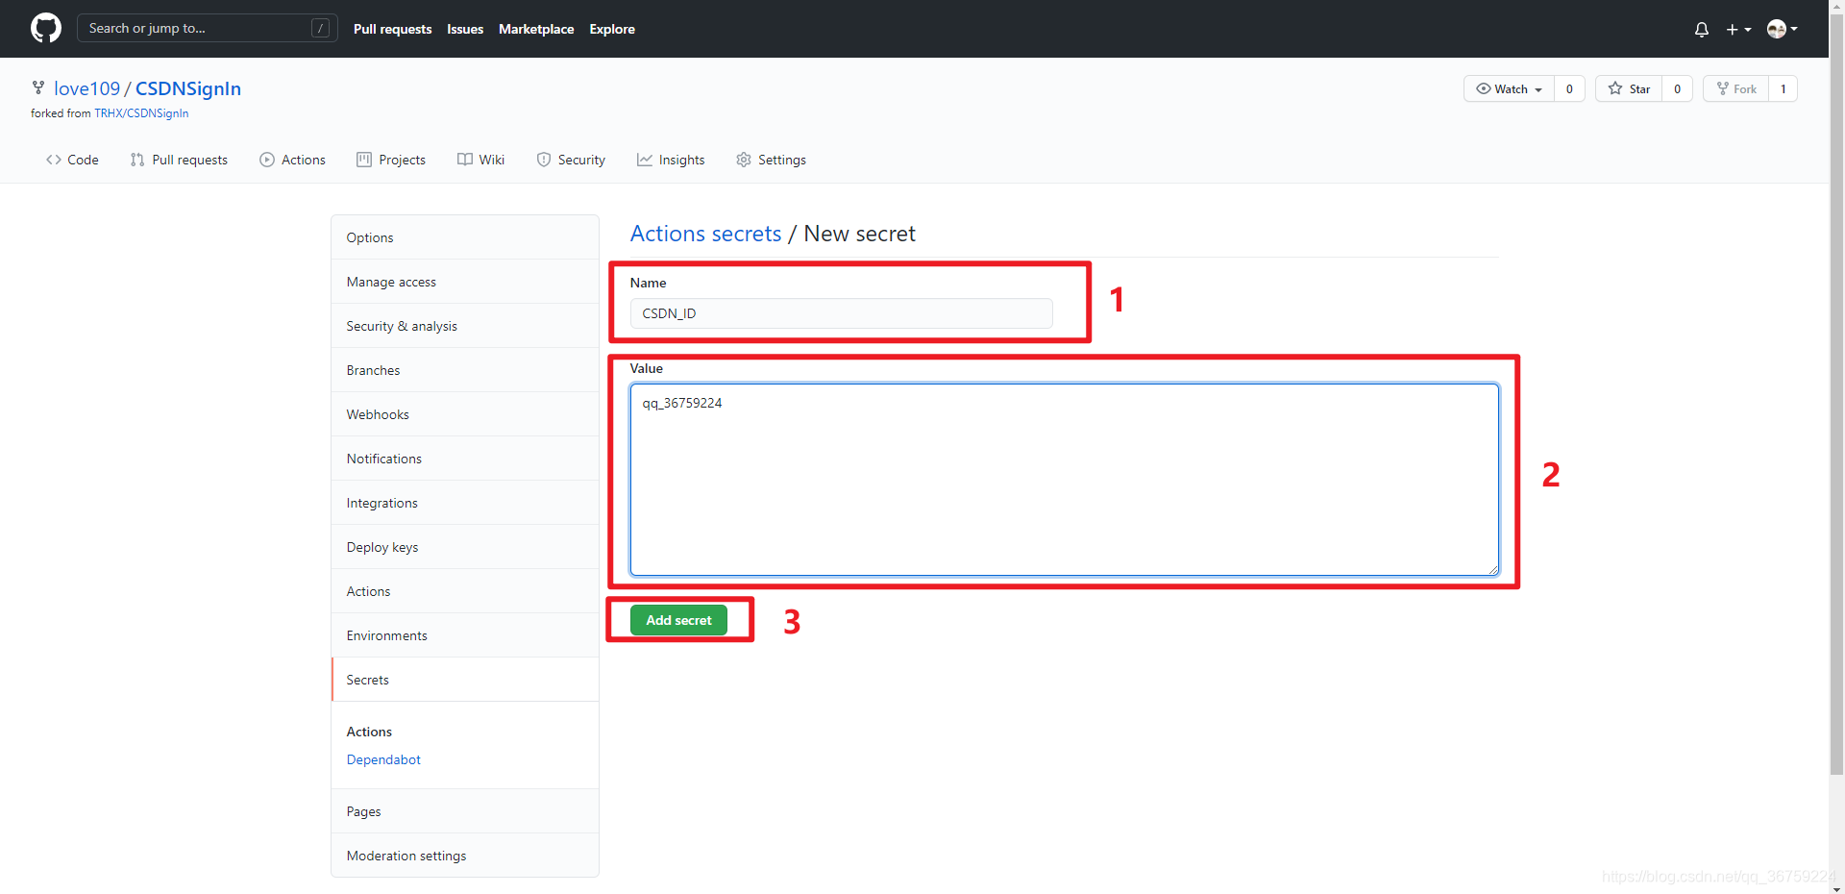Click the Code tab angle-brackets icon

pyautogui.click(x=54, y=160)
